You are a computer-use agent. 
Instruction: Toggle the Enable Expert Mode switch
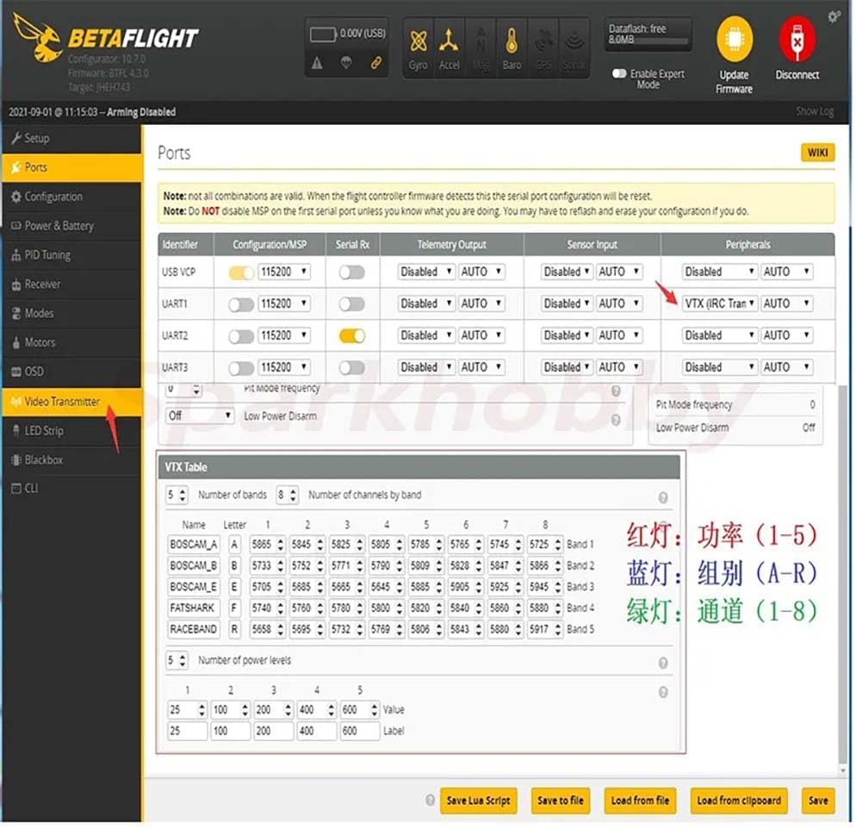point(619,74)
